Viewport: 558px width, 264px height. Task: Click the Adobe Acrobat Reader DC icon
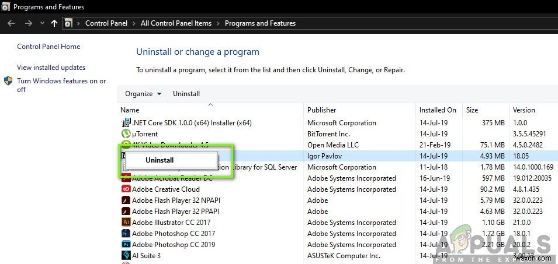(126, 178)
